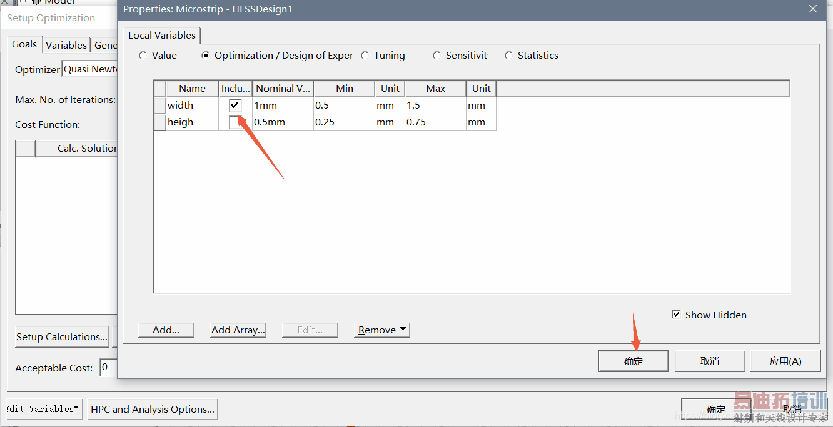Viewport: 833px width, 427px height.
Task: Open Optimizer combo box showing Quasi Newton
Action: coord(90,69)
